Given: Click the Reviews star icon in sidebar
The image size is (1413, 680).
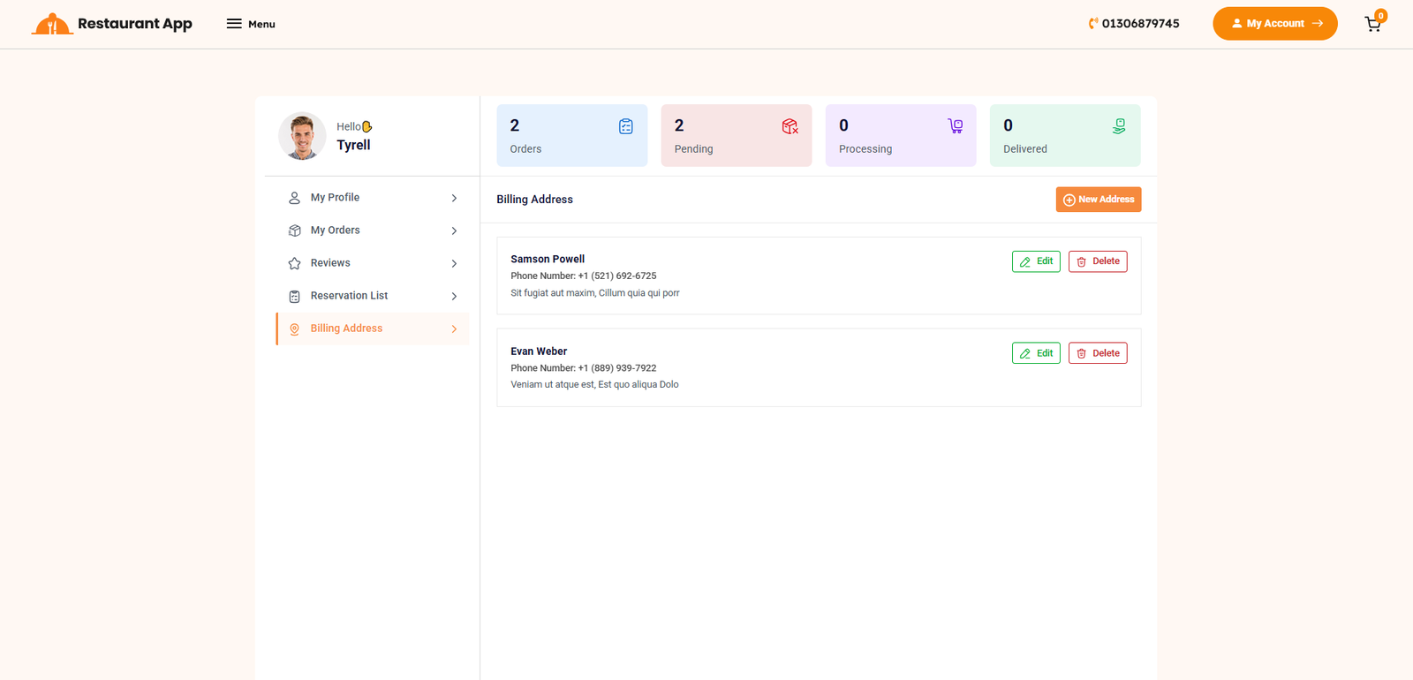Looking at the screenshot, I should [295, 263].
